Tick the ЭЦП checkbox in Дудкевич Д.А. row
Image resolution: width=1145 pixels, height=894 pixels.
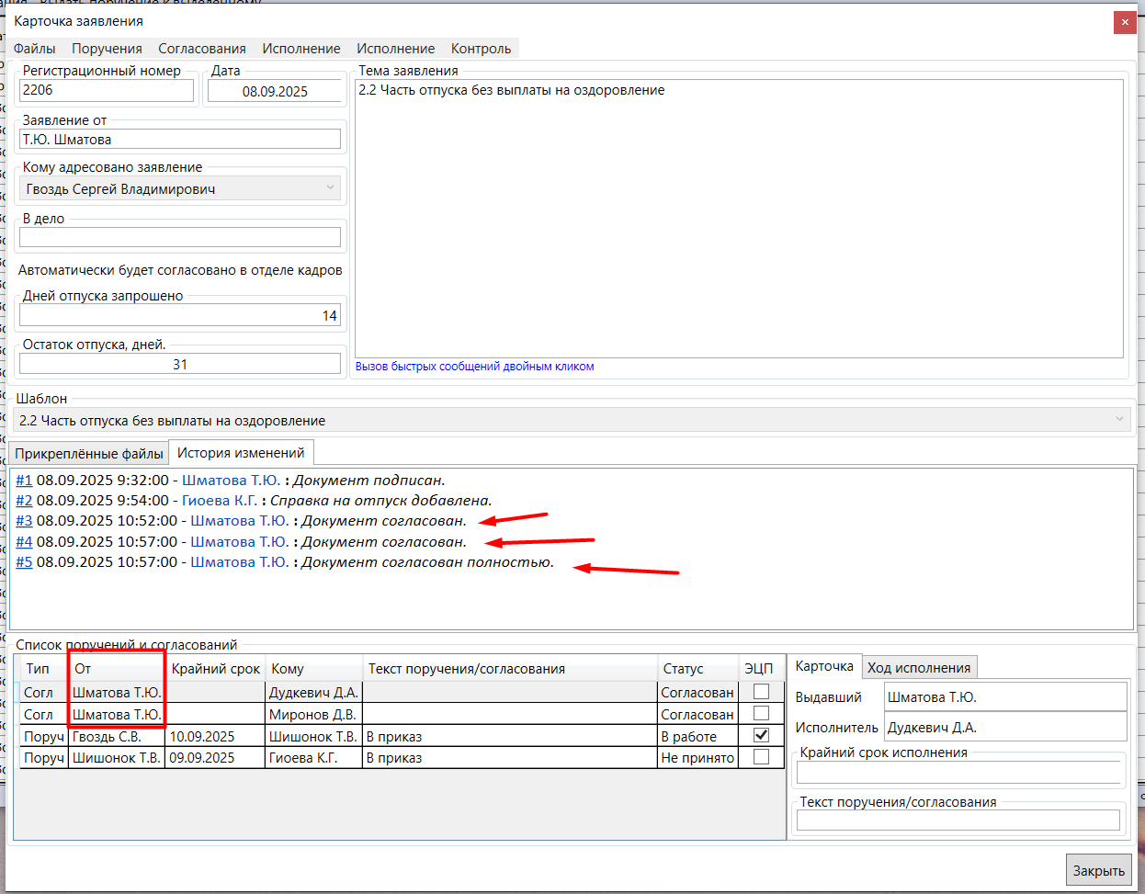coord(761,692)
